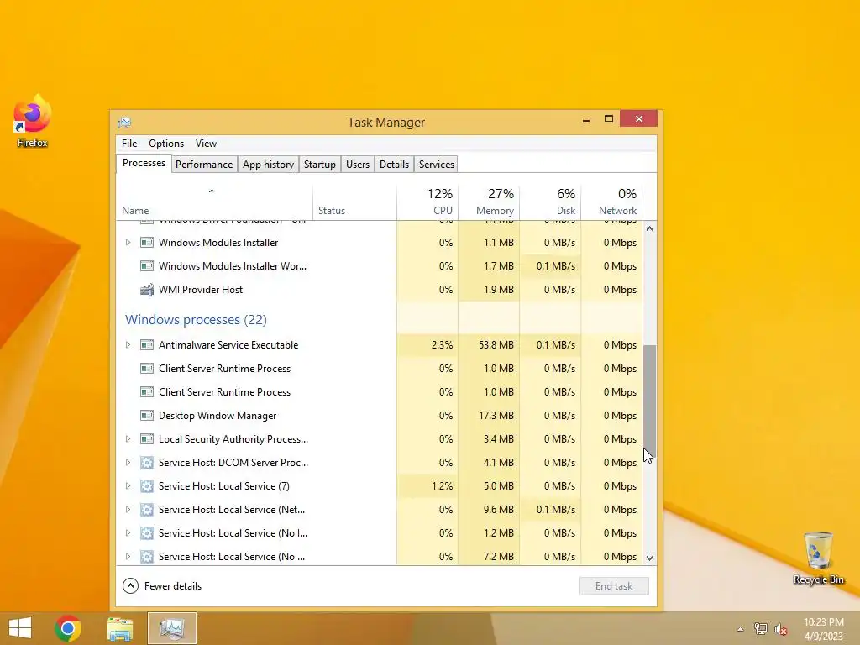Image resolution: width=860 pixels, height=645 pixels.
Task: Select the Recycle Bin desktop icon
Action: [818, 558]
